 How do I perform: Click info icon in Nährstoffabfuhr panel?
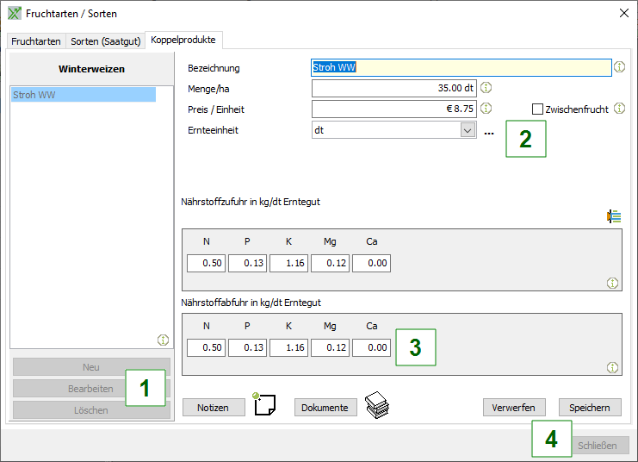tap(612, 367)
